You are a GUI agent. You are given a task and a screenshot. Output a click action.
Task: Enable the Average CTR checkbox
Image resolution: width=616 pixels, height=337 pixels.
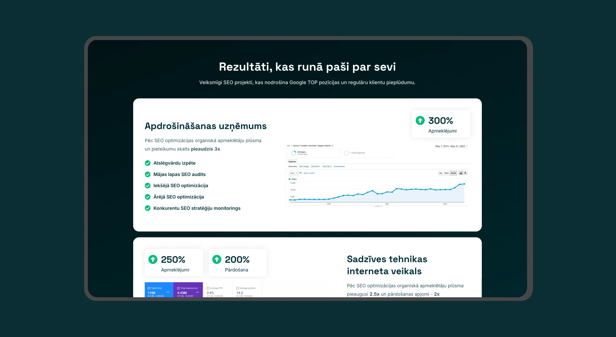208,288
